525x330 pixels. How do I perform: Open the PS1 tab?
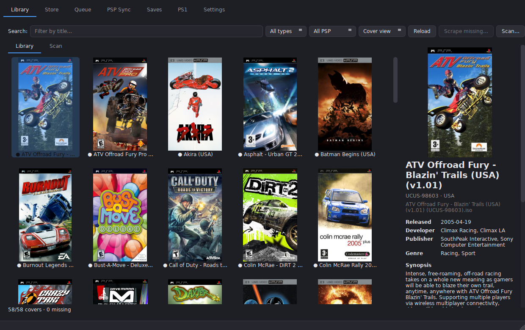(x=182, y=9)
